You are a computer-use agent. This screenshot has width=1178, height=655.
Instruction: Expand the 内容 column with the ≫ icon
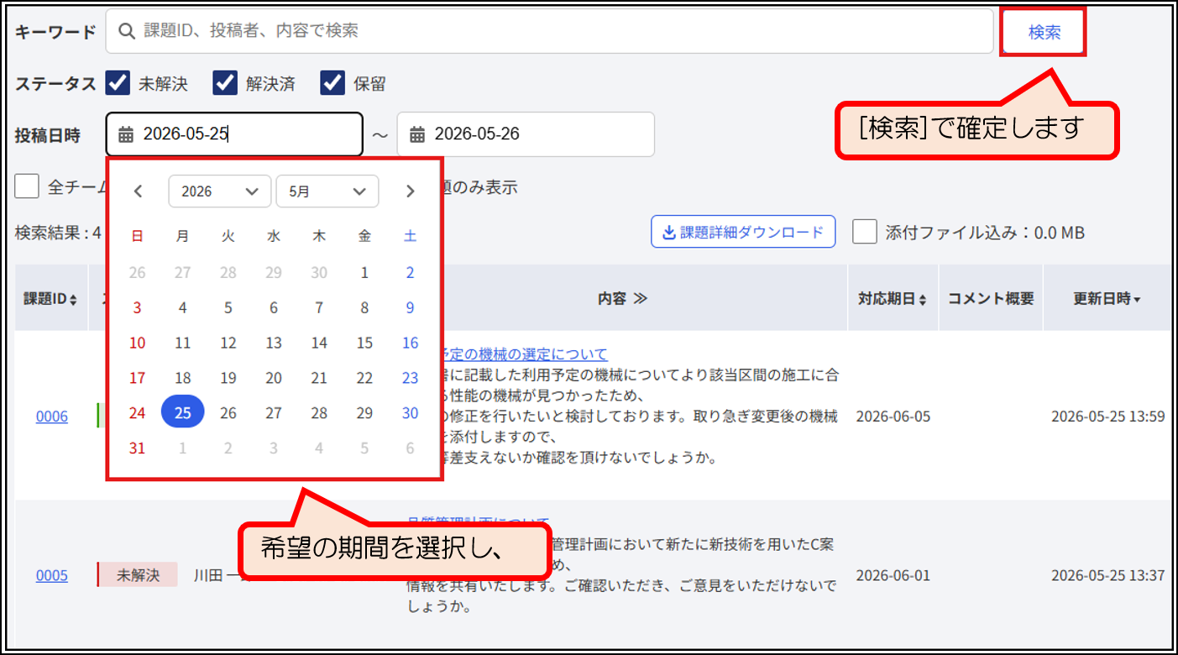tap(640, 299)
